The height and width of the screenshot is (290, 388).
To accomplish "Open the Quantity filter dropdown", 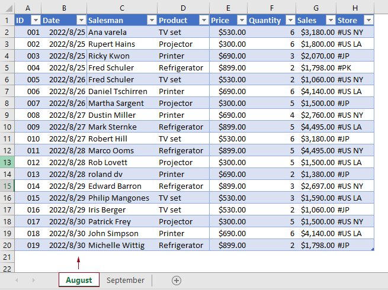I will (290, 20).
